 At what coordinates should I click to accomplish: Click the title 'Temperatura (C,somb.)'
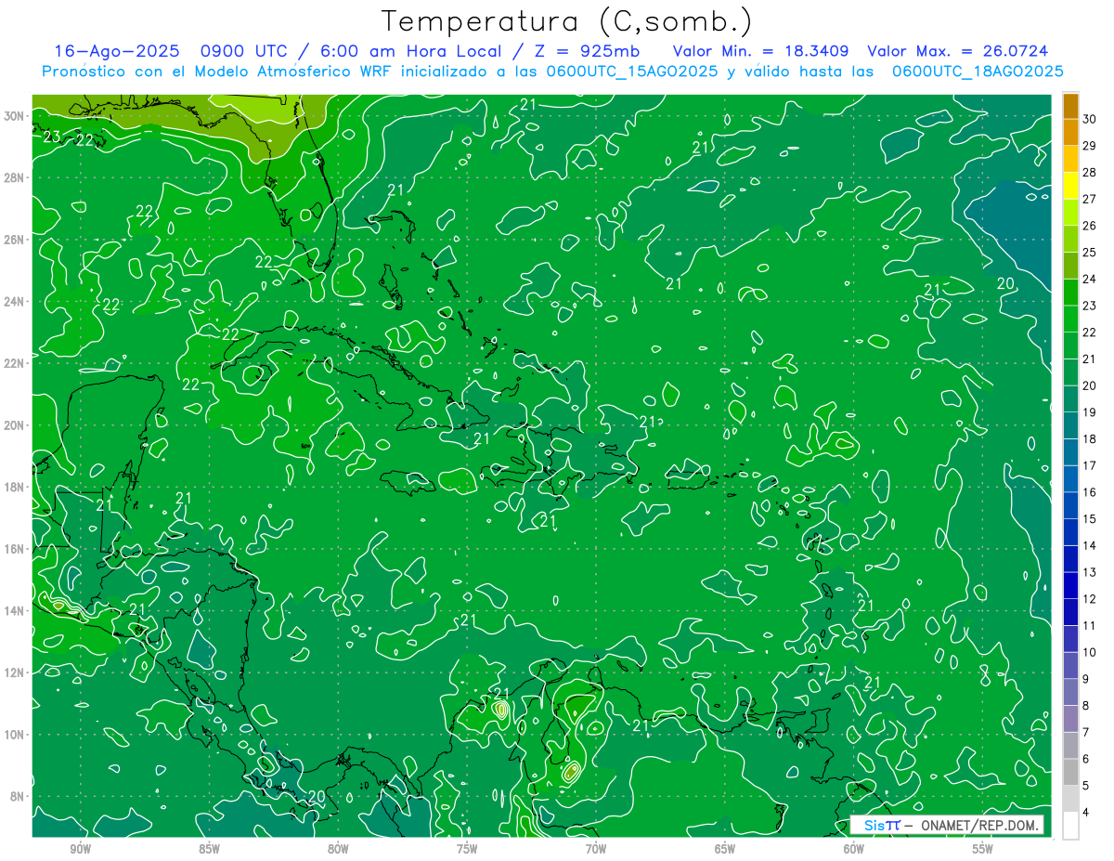567,20
